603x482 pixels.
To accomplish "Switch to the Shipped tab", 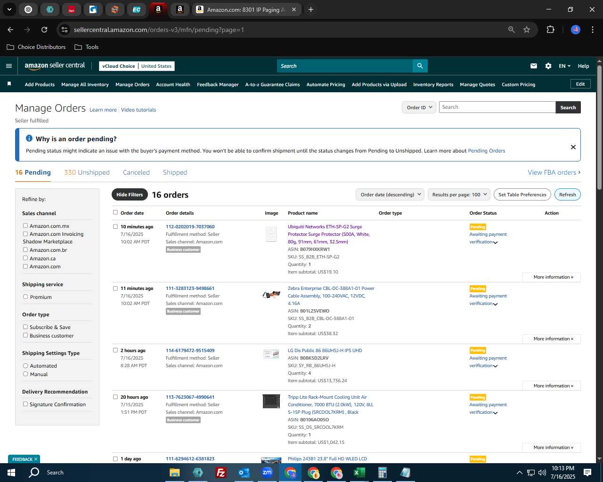I will tap(175, 172).
